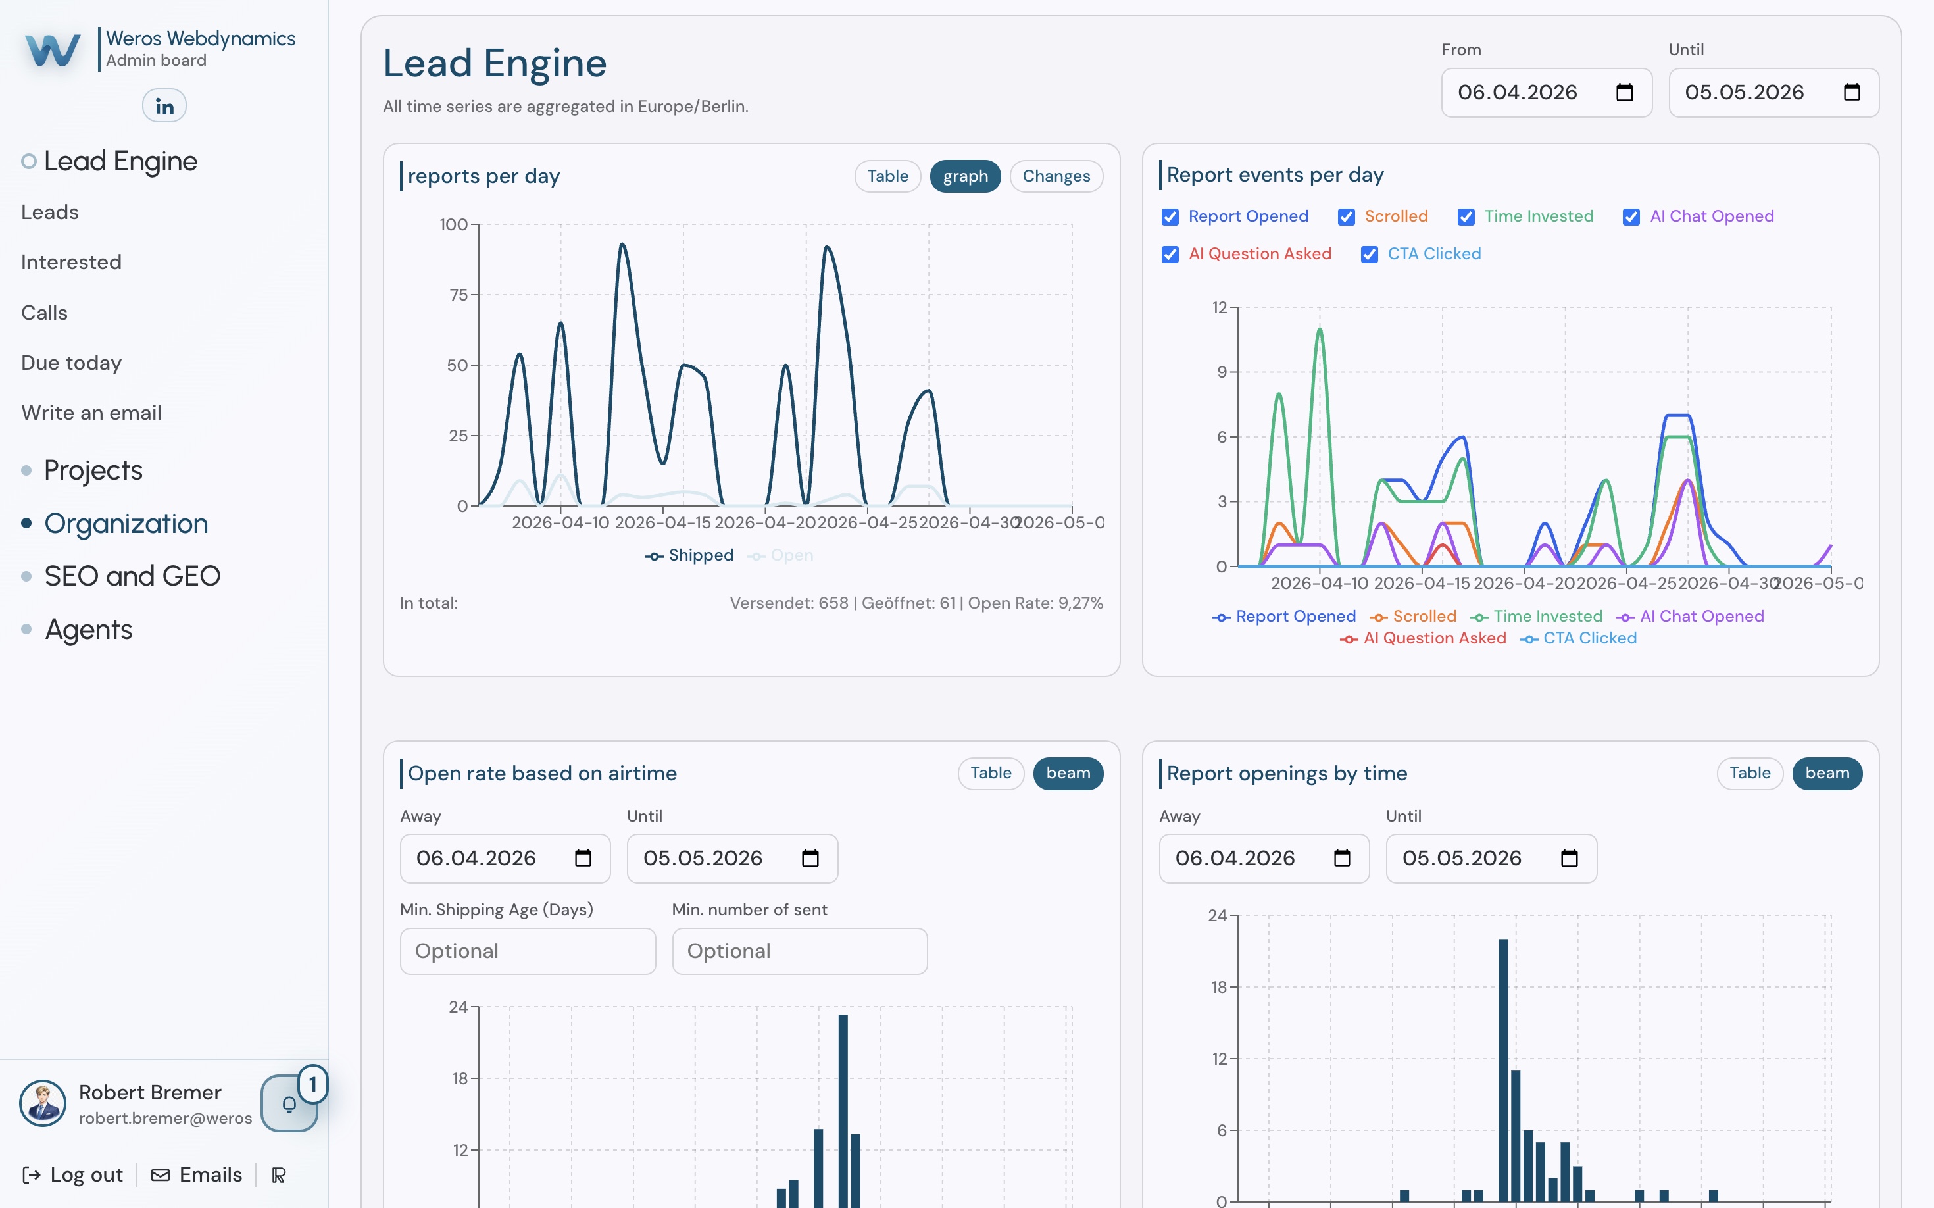This screenshot has height=1208, width=1934.
Task: Click the notification bell icon
Action: point(289,1103)
